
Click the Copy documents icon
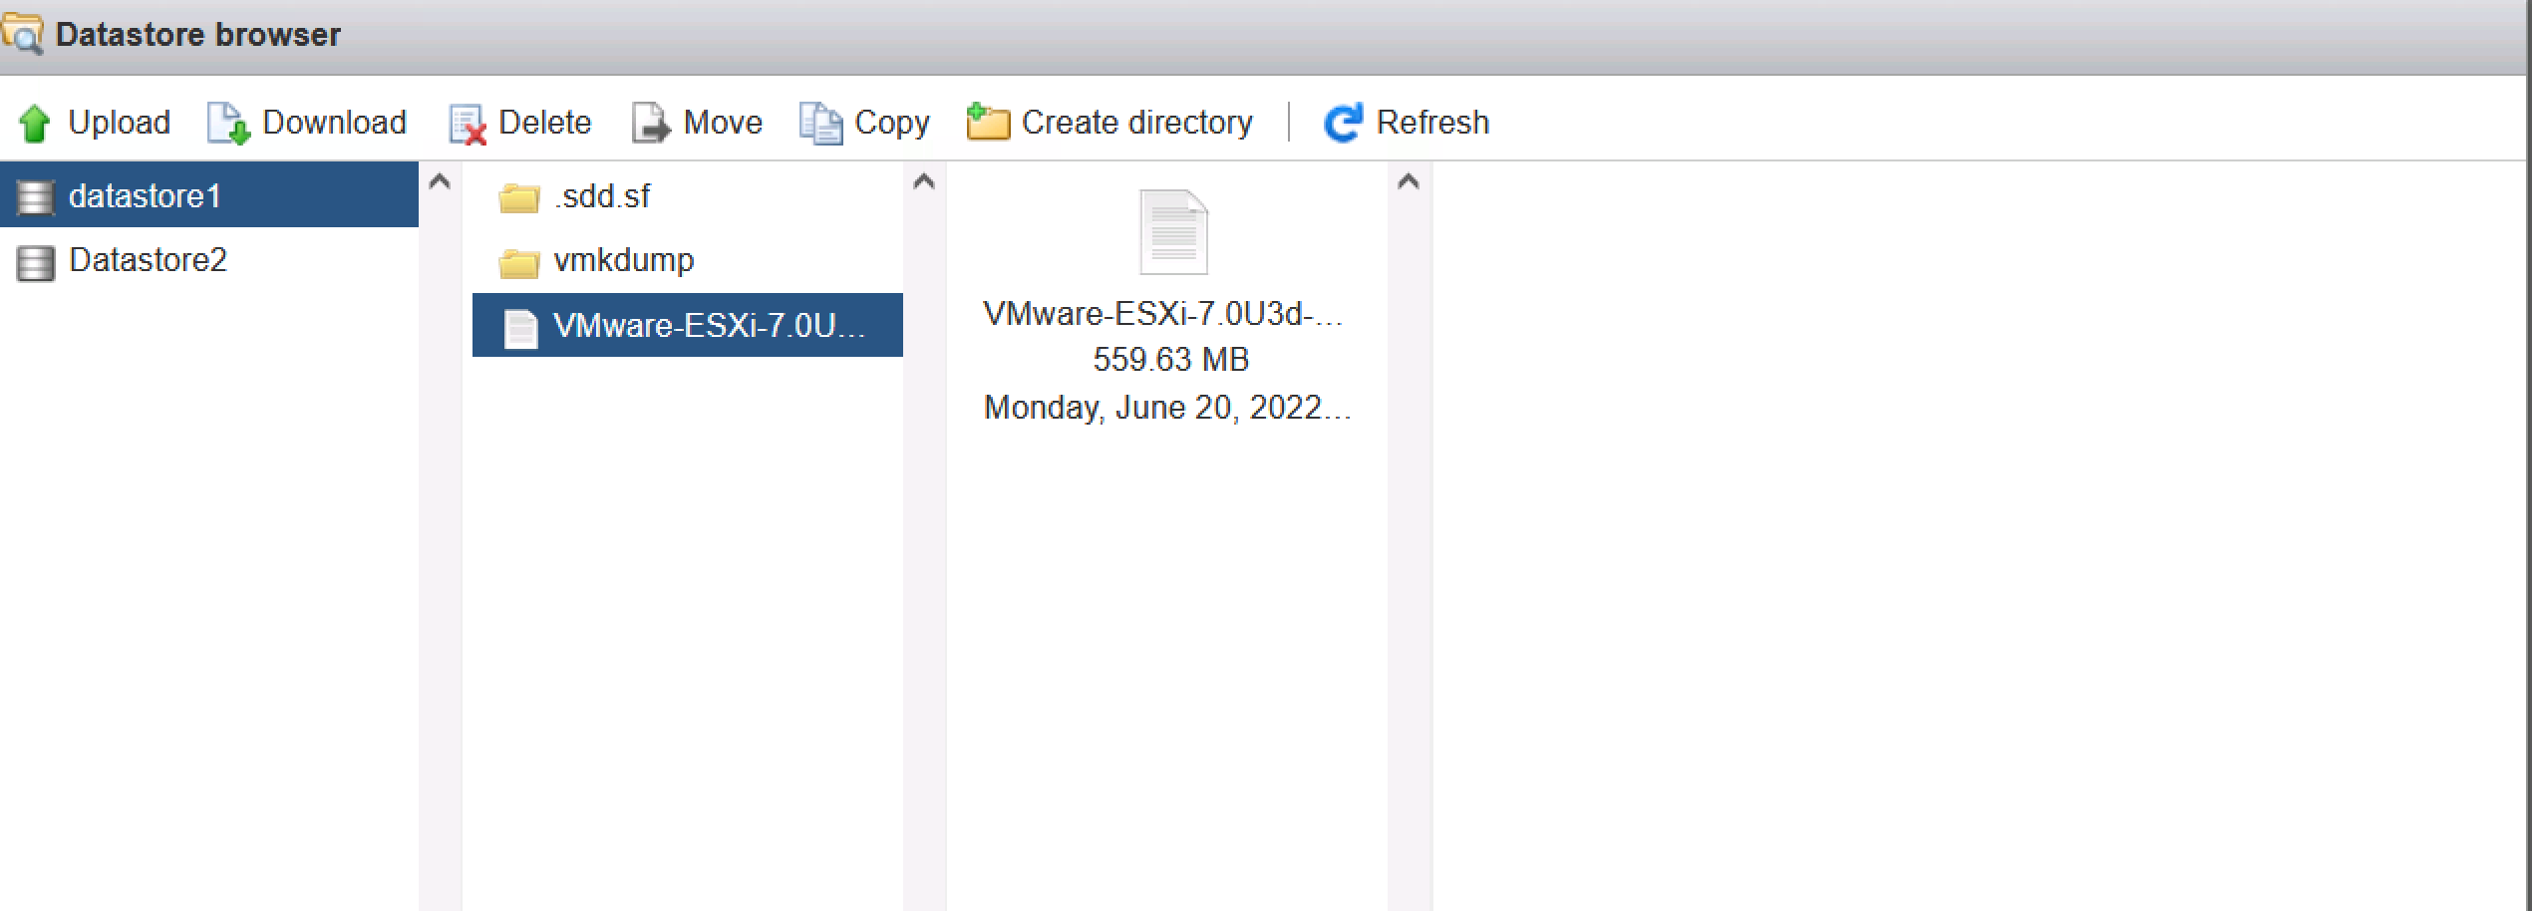820,124
